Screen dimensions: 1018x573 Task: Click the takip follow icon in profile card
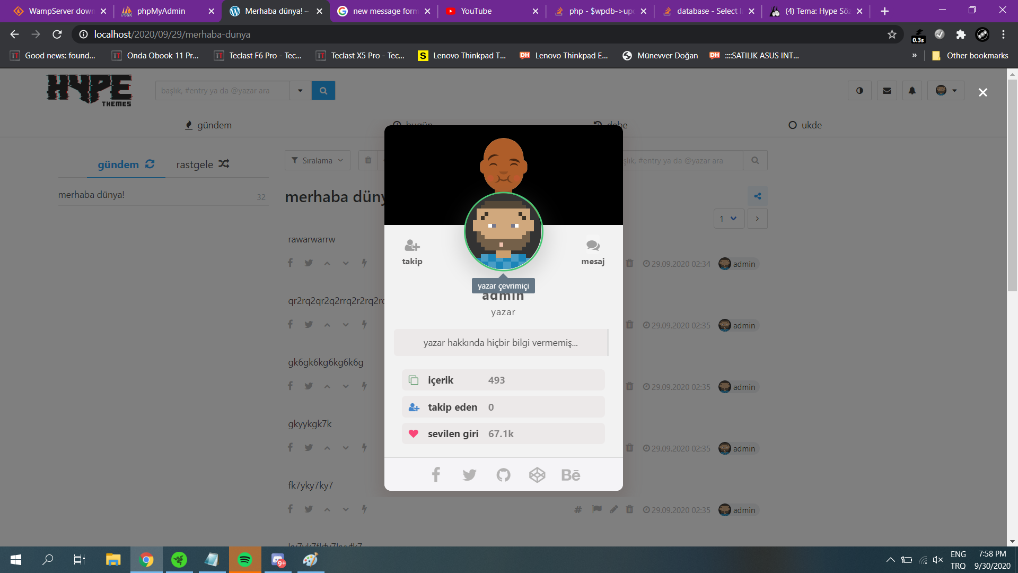[x=412, y=246]
